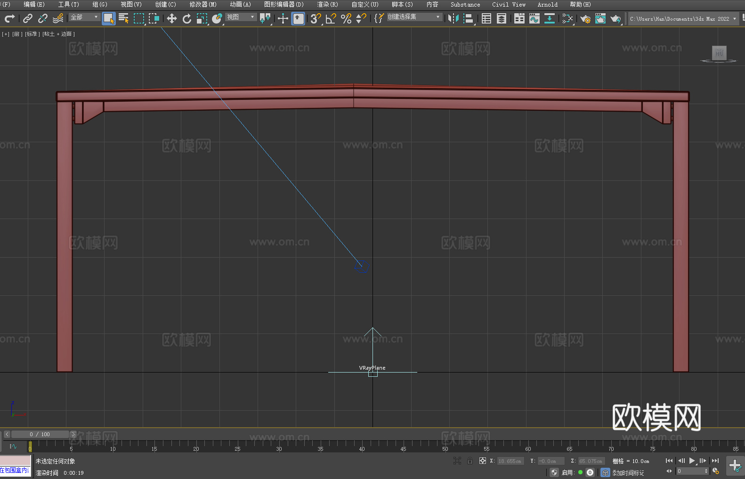This screenshot has height=479, width=745.
Task: Click Select and Manipulate icon
Action: pos(283,18)
